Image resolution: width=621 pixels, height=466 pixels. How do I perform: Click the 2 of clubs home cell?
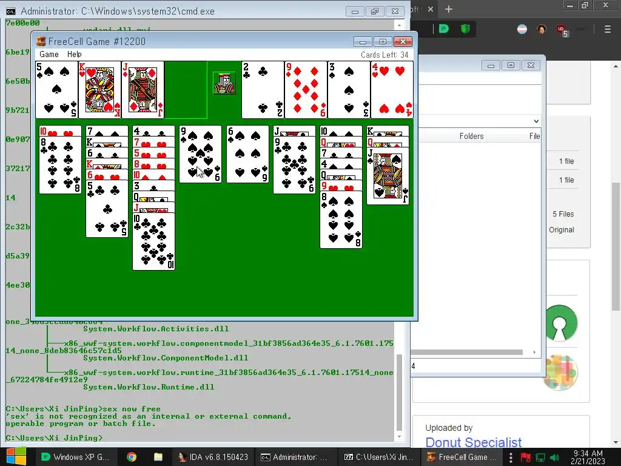click(x=263, y=90)
